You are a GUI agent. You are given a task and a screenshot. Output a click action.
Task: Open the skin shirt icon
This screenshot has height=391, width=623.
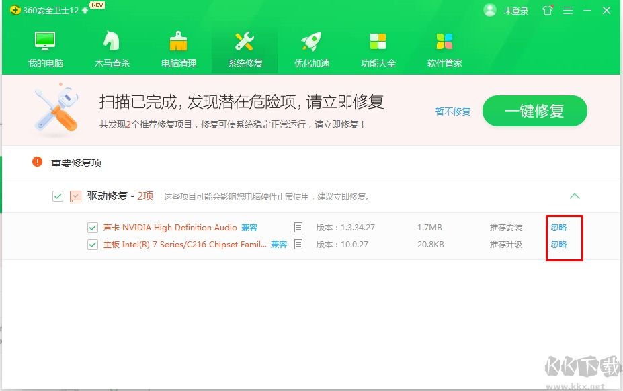548,10
